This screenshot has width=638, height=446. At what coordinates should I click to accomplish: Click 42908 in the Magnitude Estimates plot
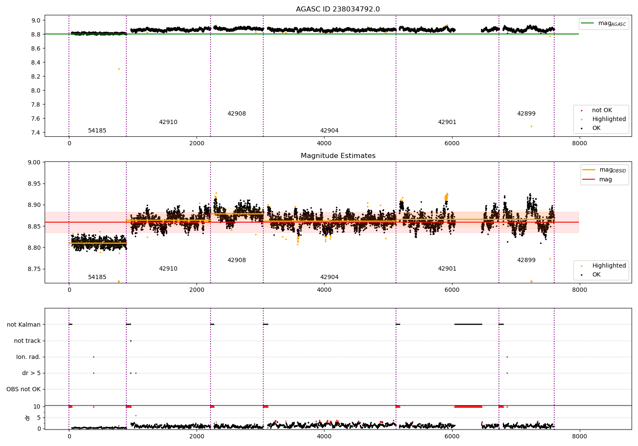click(236, 260)
